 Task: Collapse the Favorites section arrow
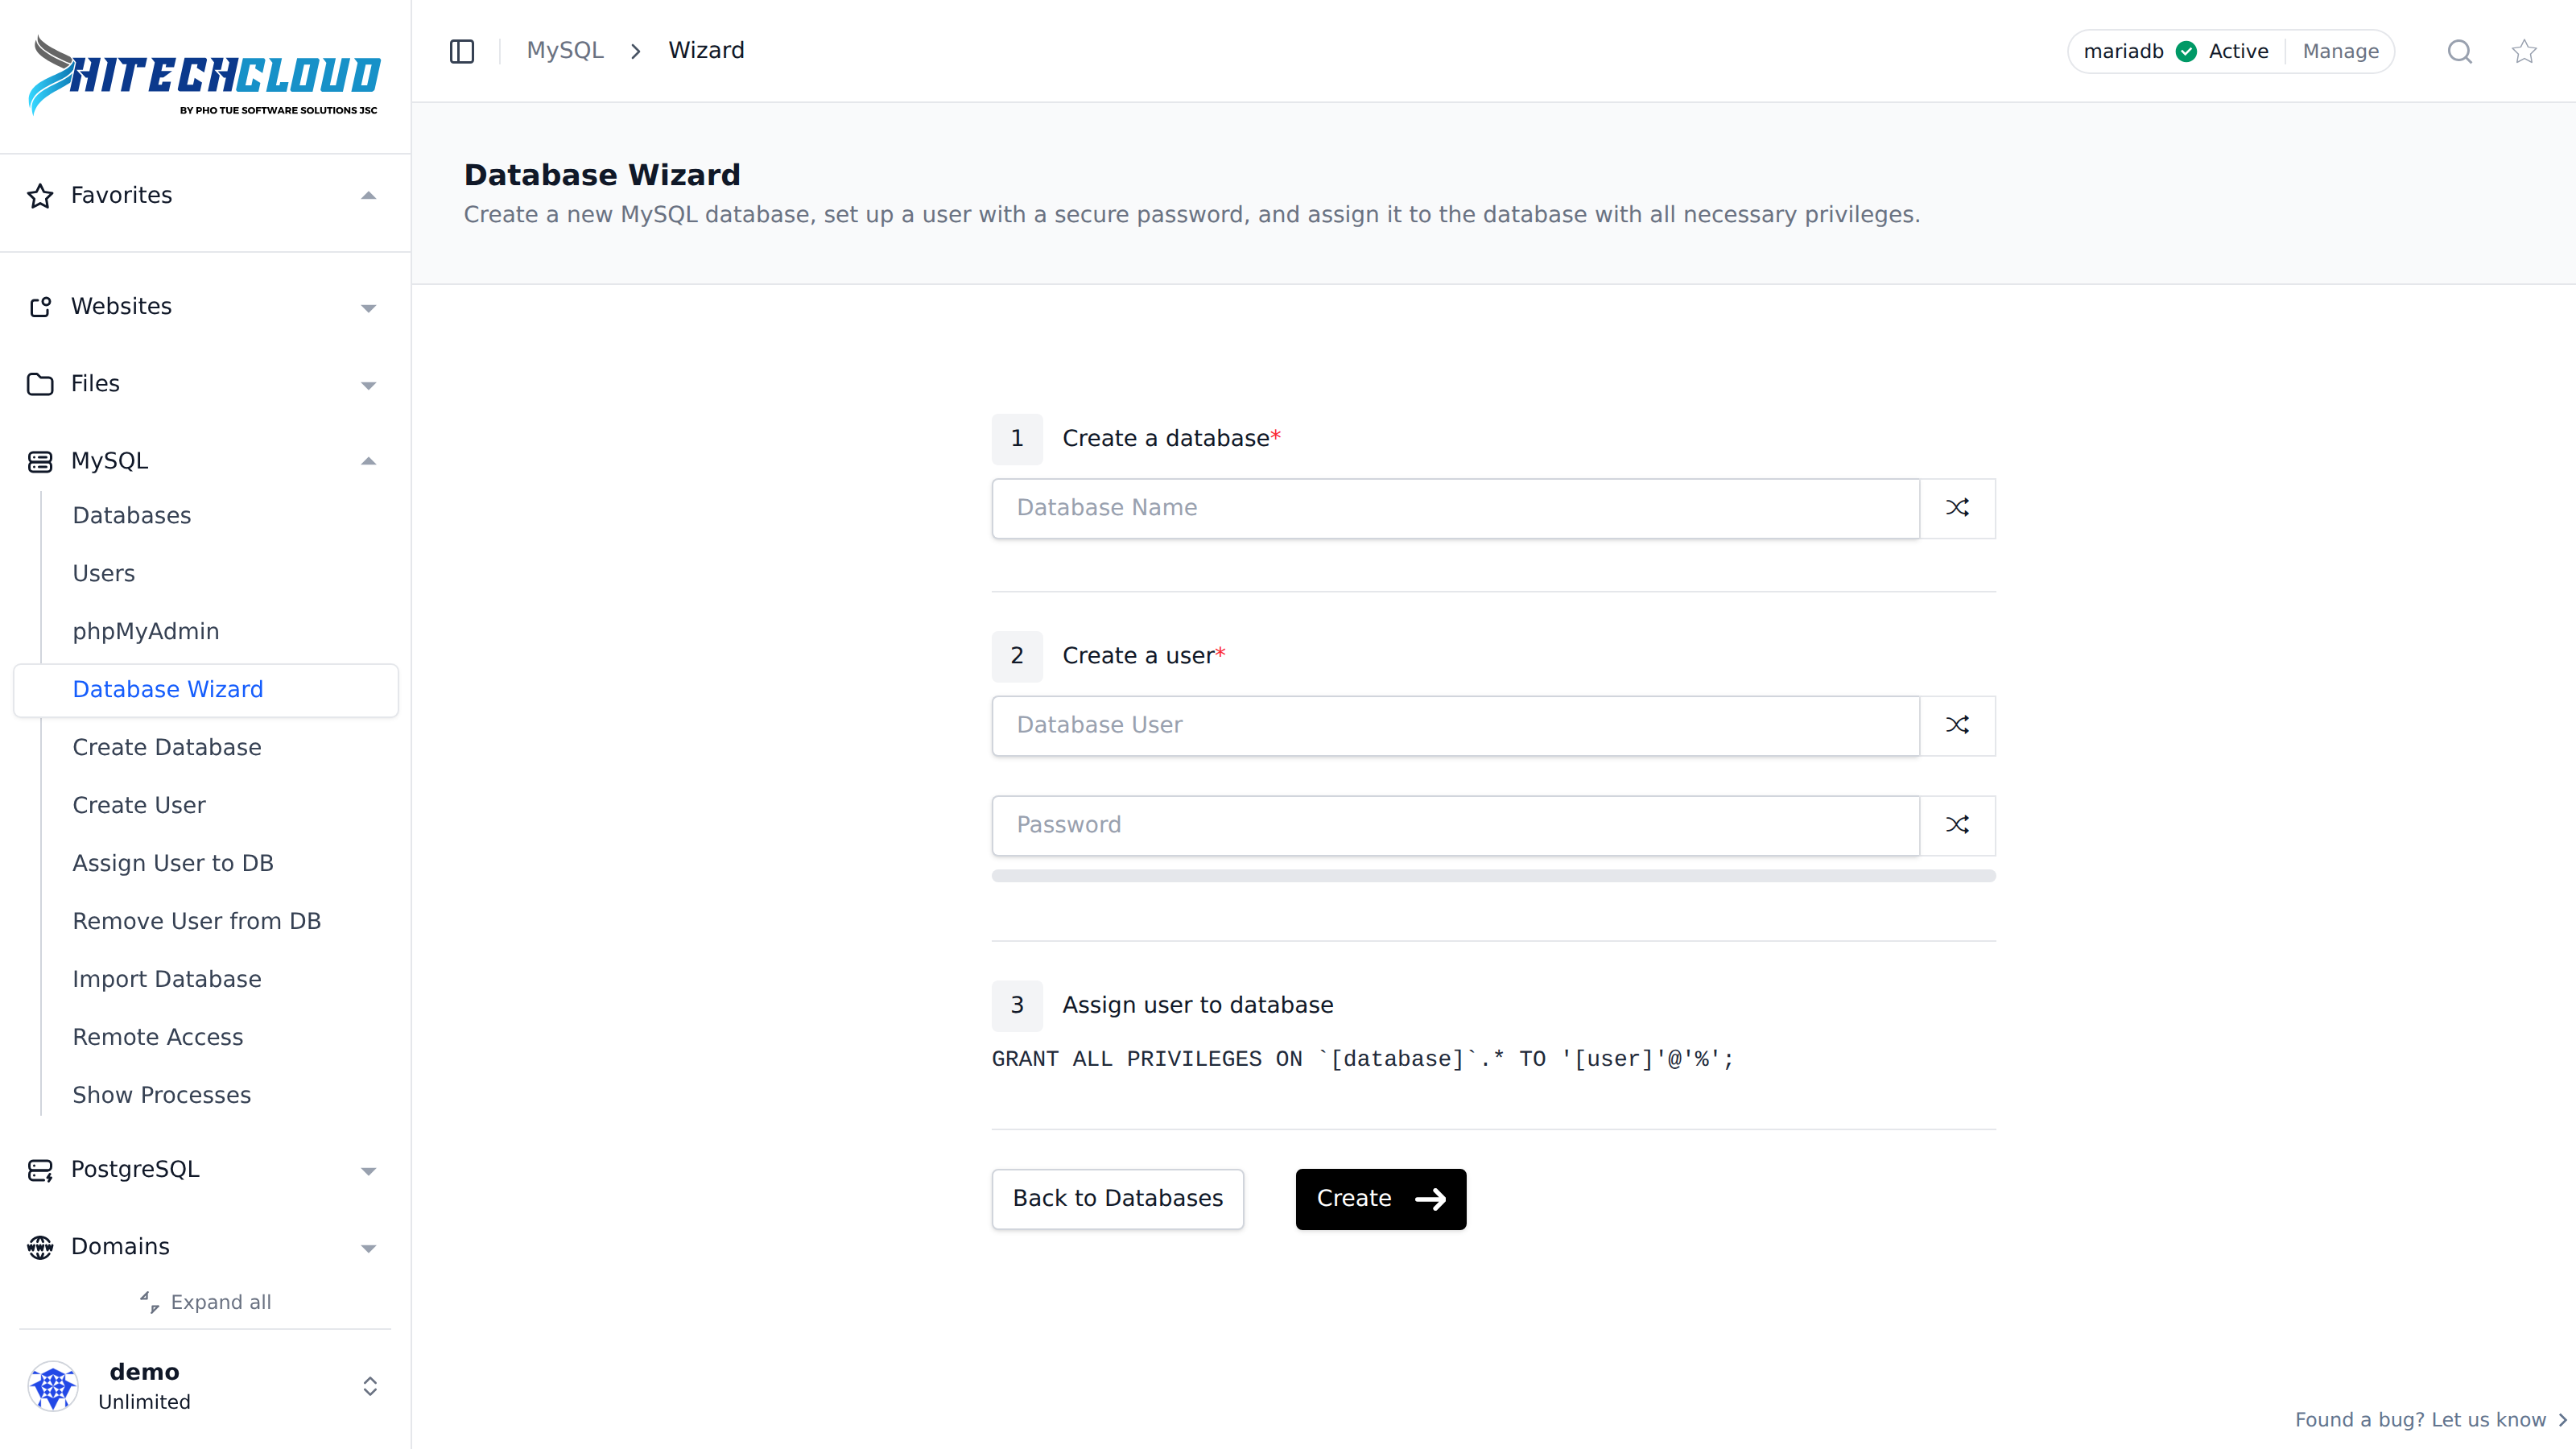(368, 196)
